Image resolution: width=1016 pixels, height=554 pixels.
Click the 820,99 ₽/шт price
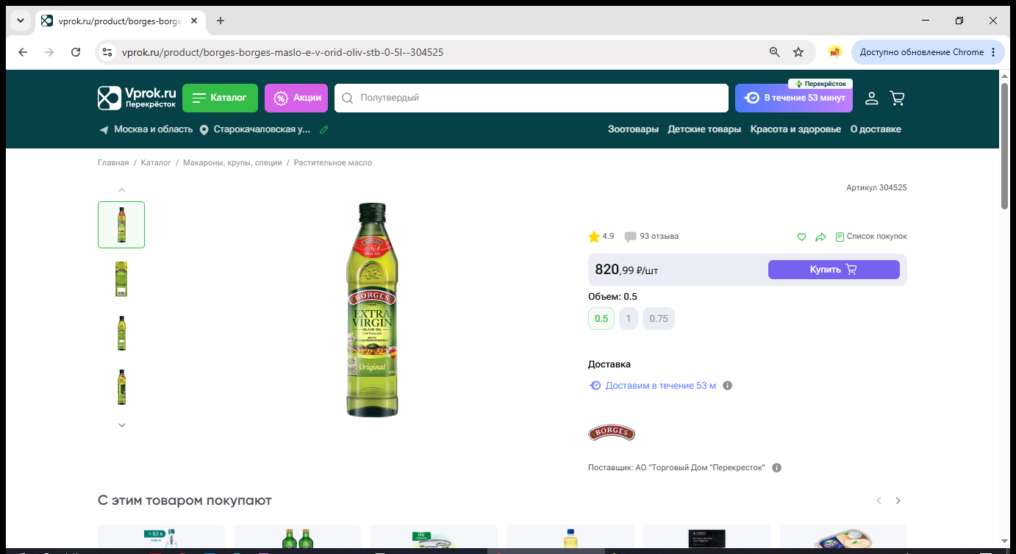click(x=626, y=270)
